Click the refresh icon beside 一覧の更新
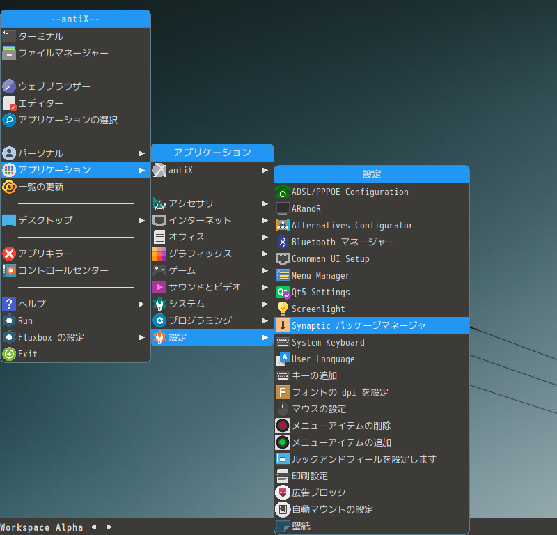Screen dimensions: 557x535 pos(9,187)
